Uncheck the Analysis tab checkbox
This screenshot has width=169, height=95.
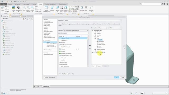click(x=96, y=34)
